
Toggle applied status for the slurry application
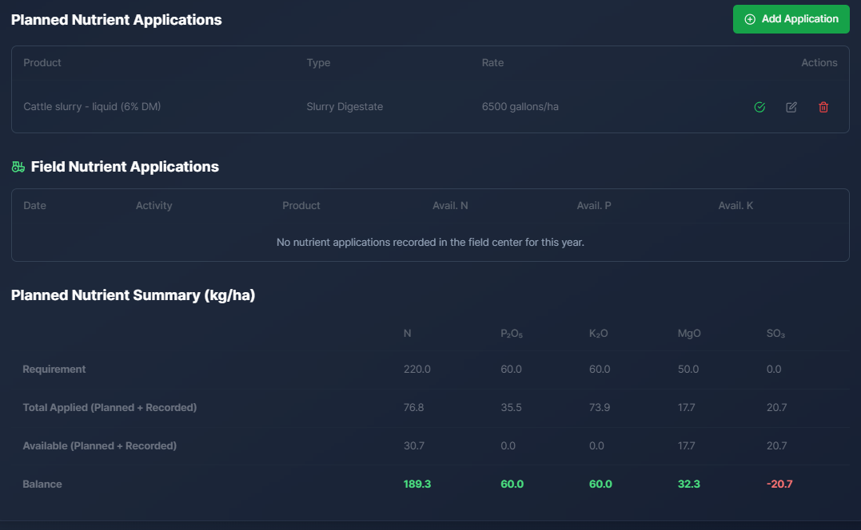tap(759, 106)
